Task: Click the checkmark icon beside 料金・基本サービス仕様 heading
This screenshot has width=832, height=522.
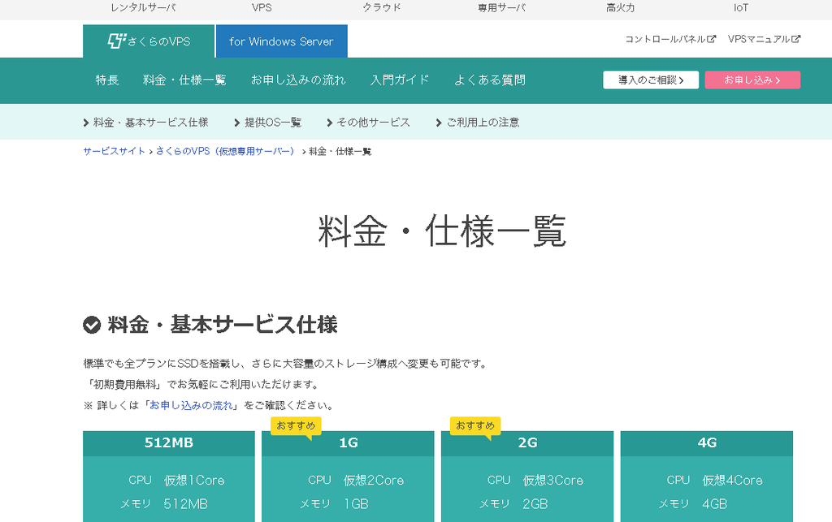Action: [92, 325]
